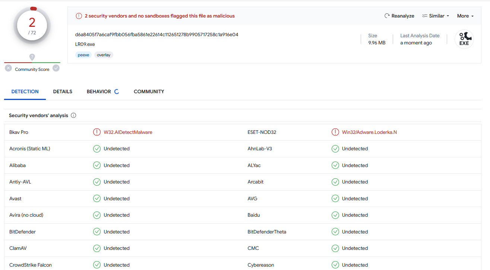
Task: Click the LR09.exe file name
Action: point(85,44)
